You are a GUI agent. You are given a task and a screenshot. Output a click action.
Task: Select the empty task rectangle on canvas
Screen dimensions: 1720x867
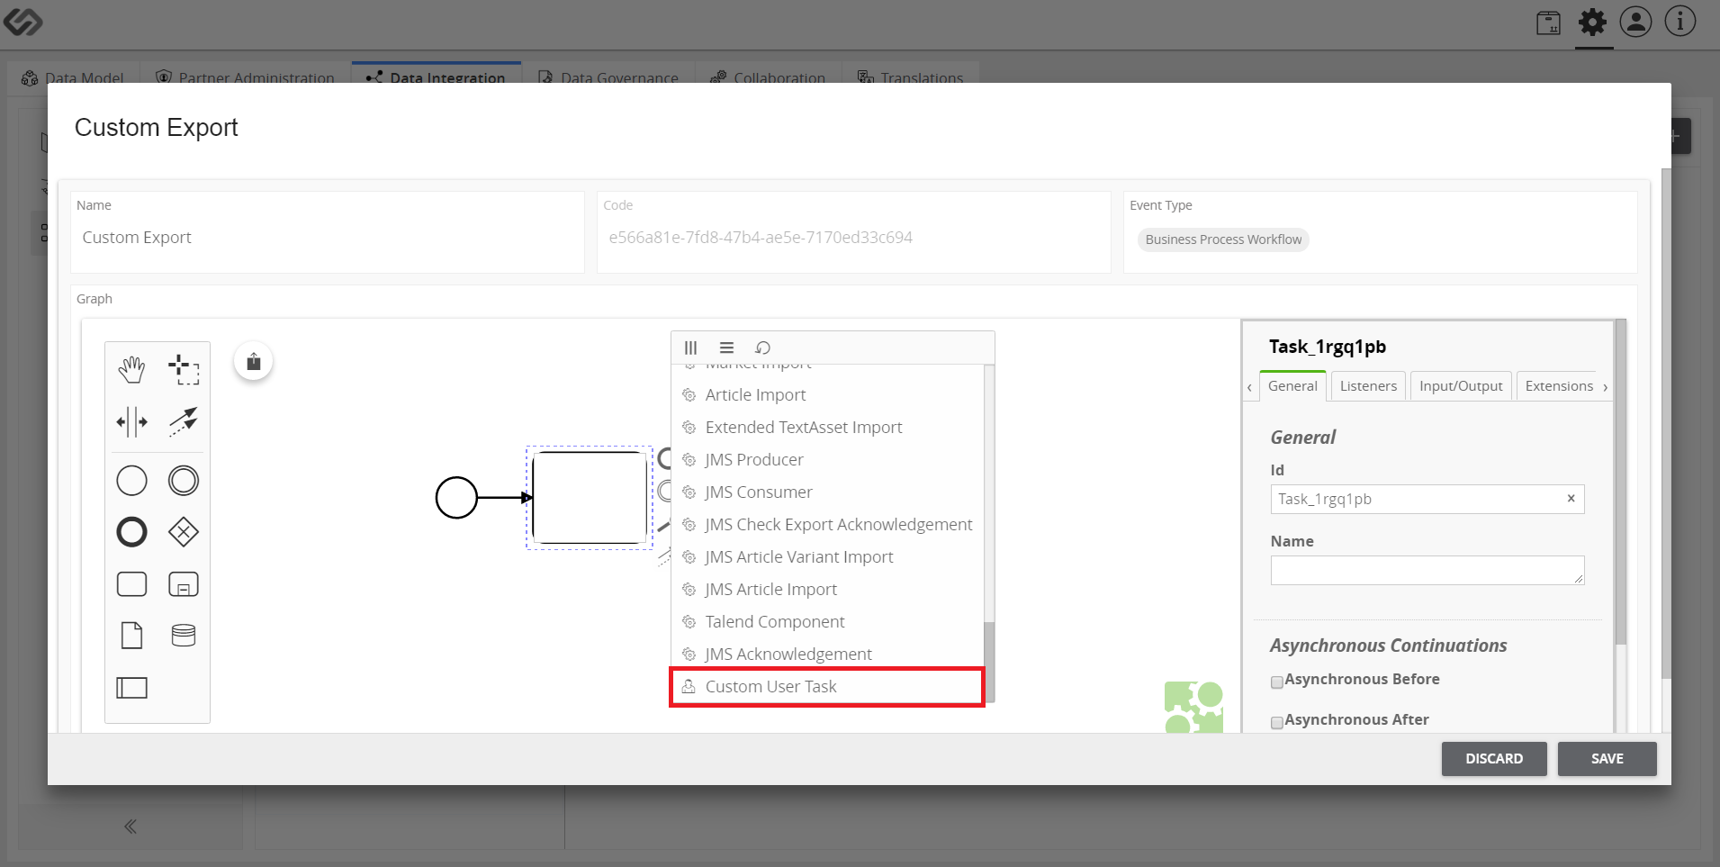pyautogui.click(x=590, y=498)
